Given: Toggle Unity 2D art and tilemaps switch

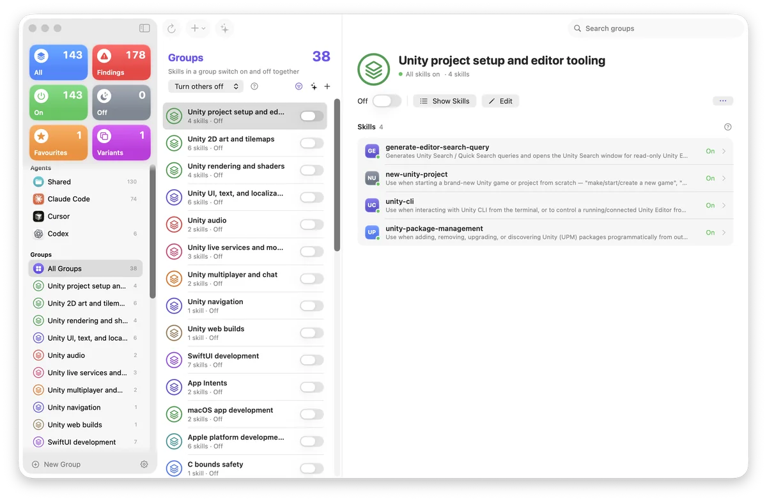Looking at the screenshot, I should click(x=312, y=143).
